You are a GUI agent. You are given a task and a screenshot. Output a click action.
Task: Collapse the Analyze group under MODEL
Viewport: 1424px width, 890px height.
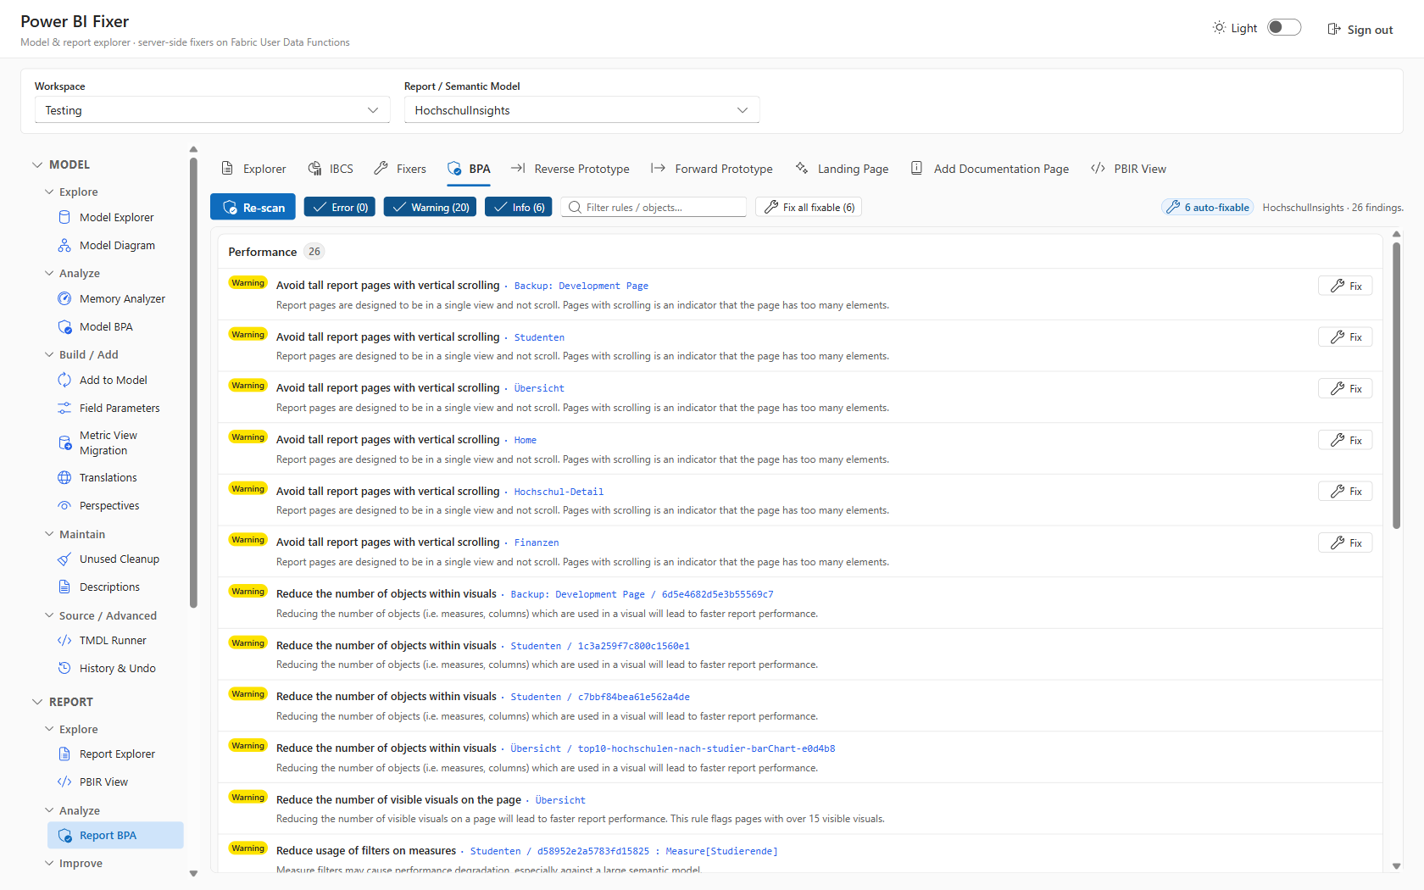coord(49,273)
